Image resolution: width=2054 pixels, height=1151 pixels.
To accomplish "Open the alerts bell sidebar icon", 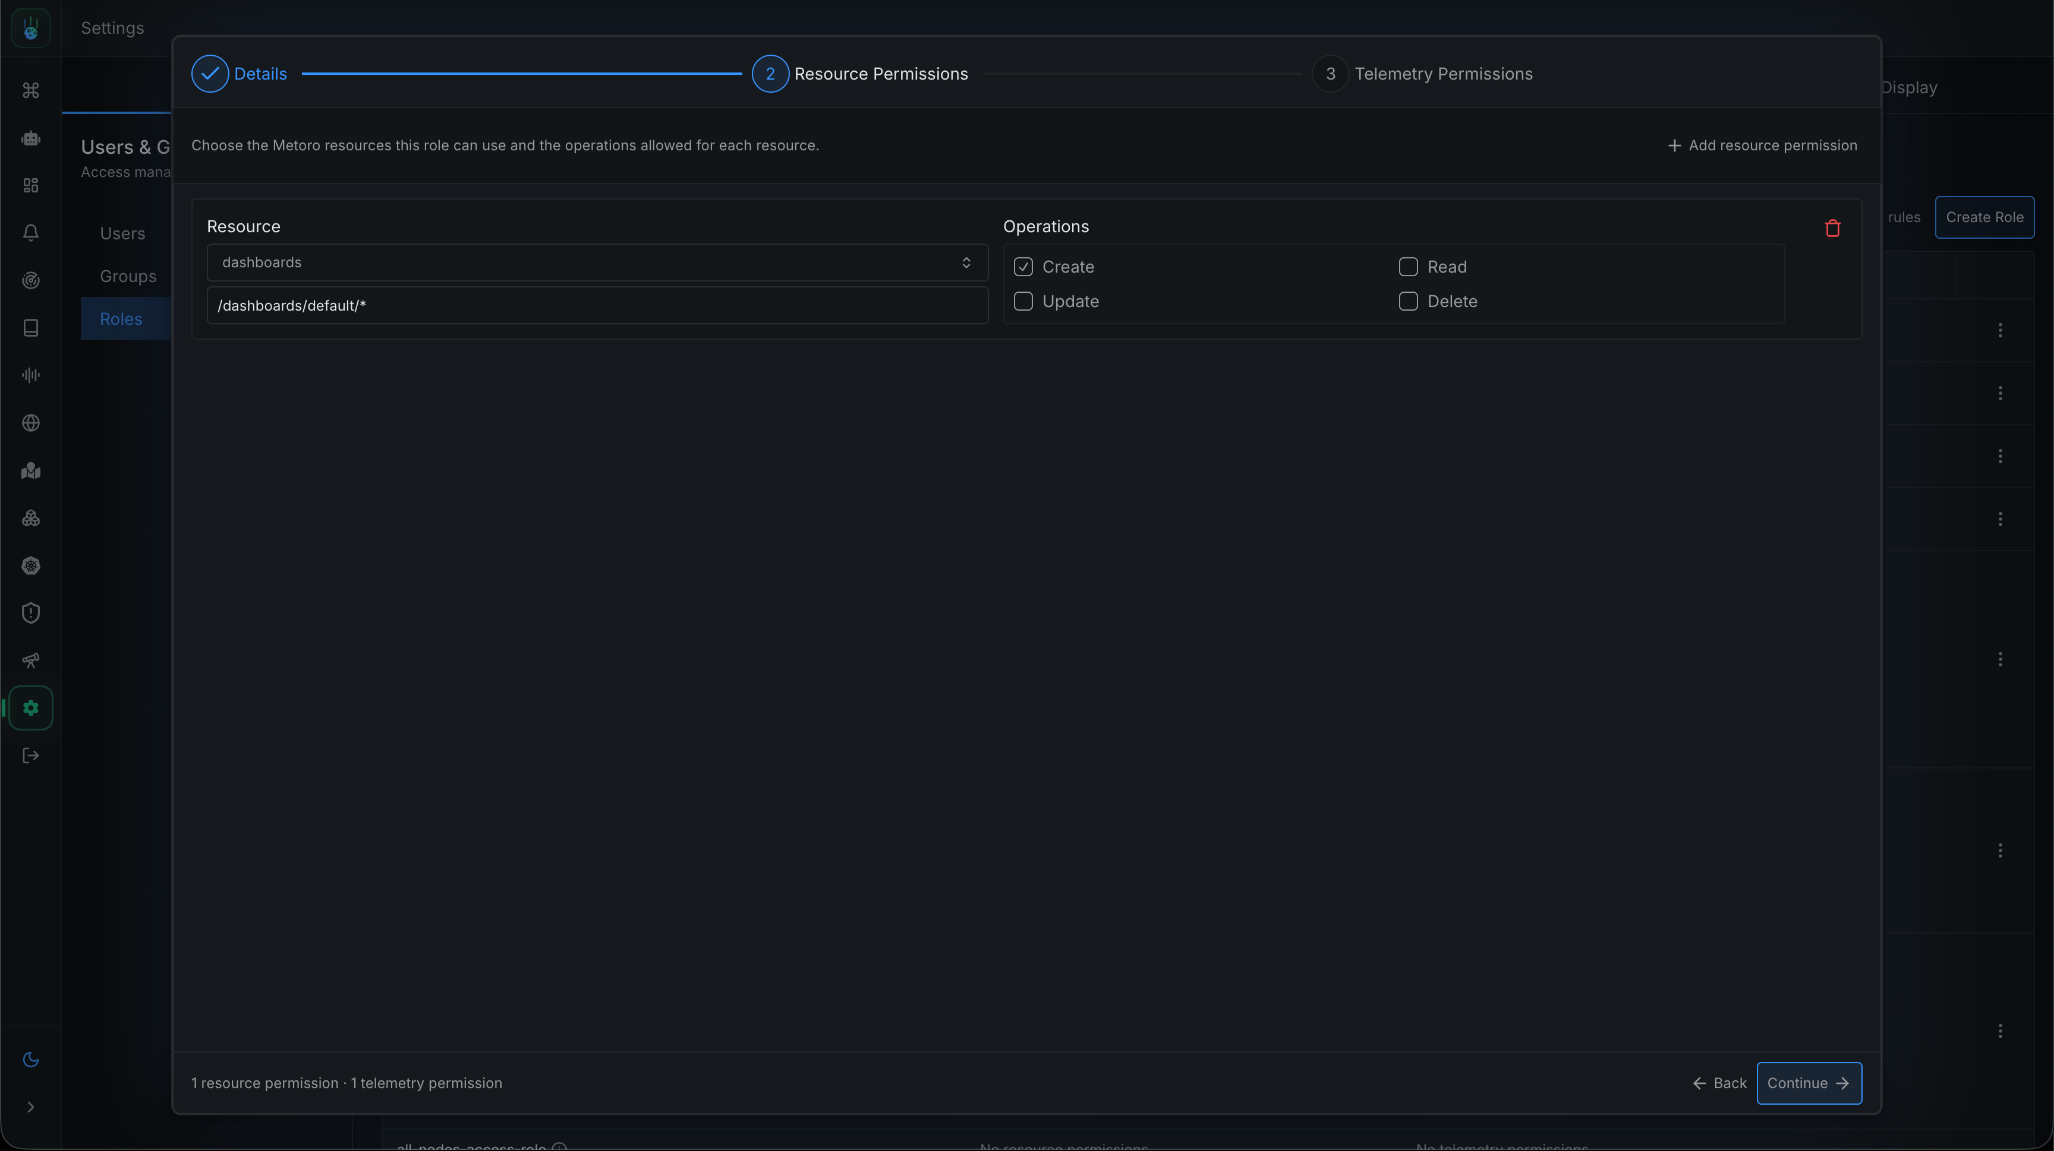I will (30, 233).
